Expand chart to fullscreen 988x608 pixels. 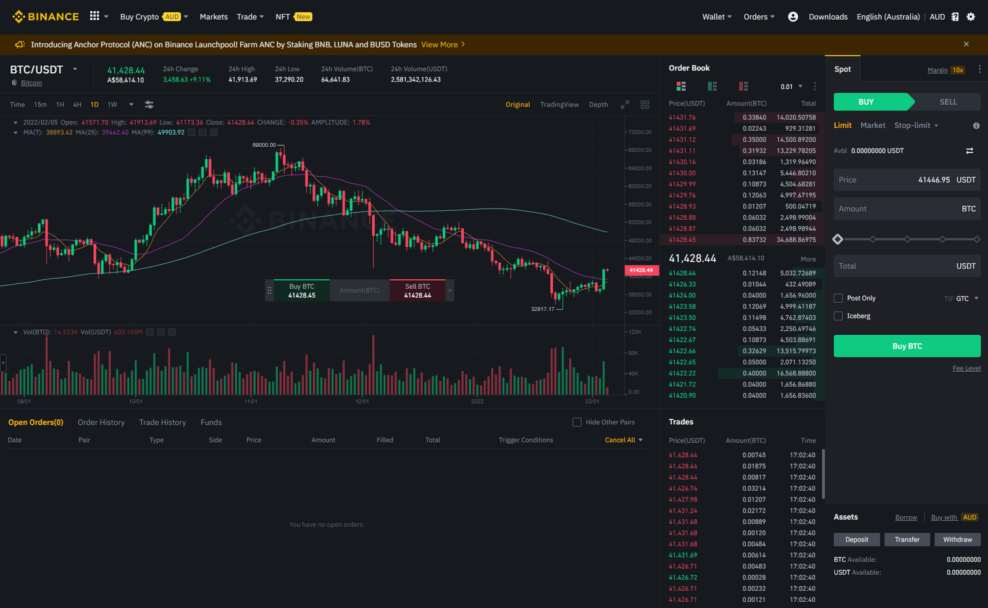pyautogui.click(x=625, y=105)
